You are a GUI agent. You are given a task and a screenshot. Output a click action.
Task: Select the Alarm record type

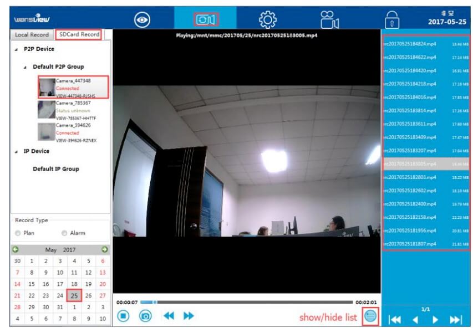(x=64, y=233)
